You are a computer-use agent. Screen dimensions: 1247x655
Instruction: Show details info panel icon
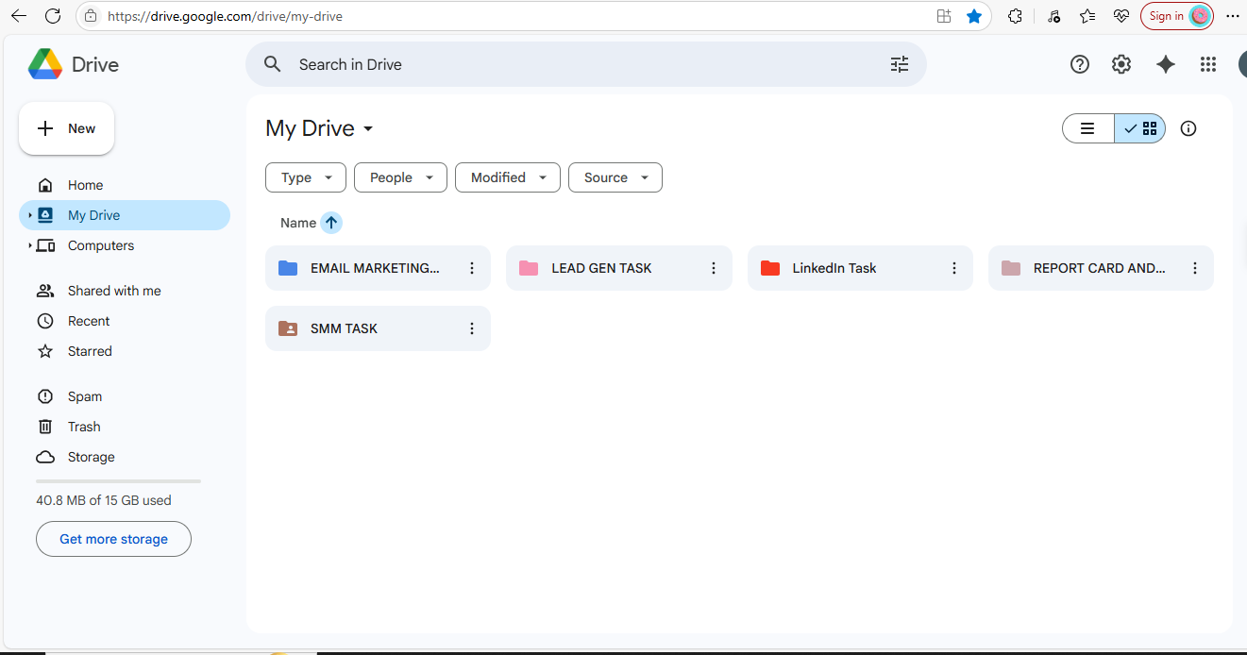pyautogui.click(x=1188, y=128)
